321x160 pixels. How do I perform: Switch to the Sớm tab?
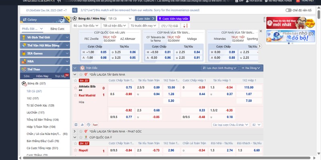(26, 76)
